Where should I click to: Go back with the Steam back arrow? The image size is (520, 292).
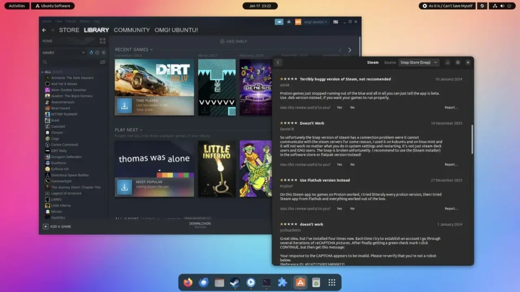[x=44, y=30]
